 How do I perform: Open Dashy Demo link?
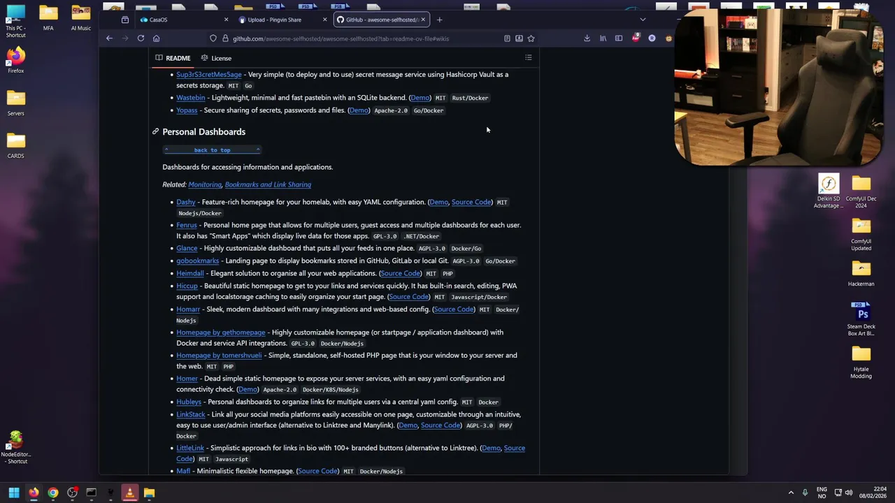click(438, 202)
